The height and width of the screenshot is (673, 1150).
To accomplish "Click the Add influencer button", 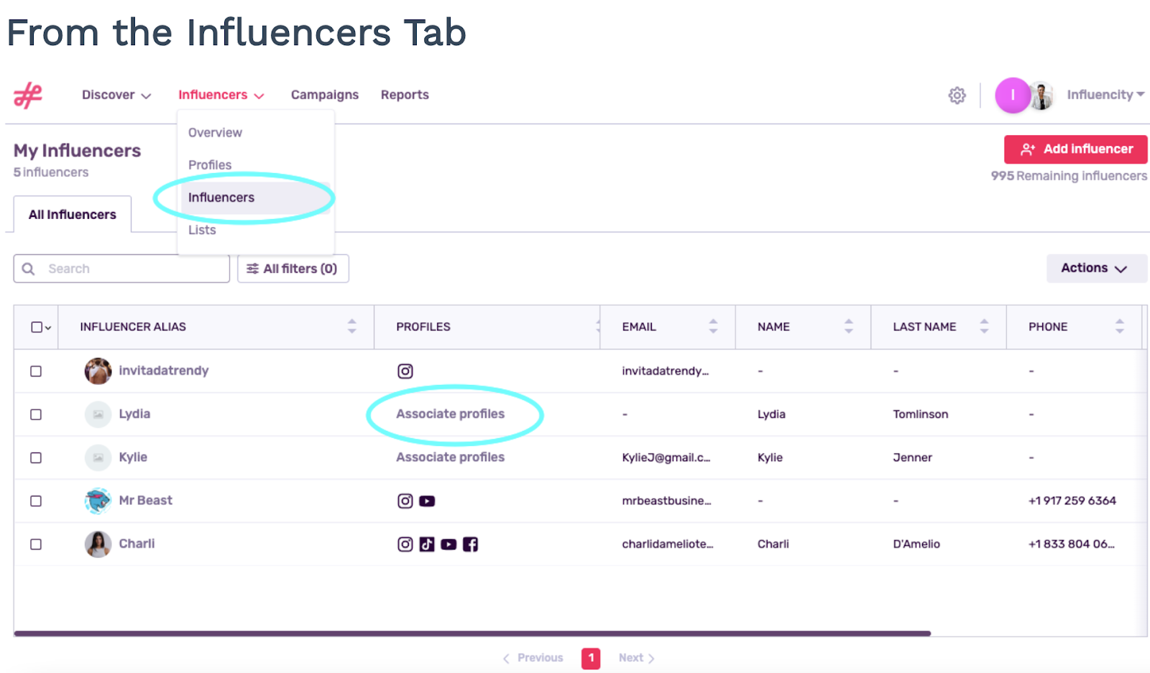I will click(x=1075, y=149).
